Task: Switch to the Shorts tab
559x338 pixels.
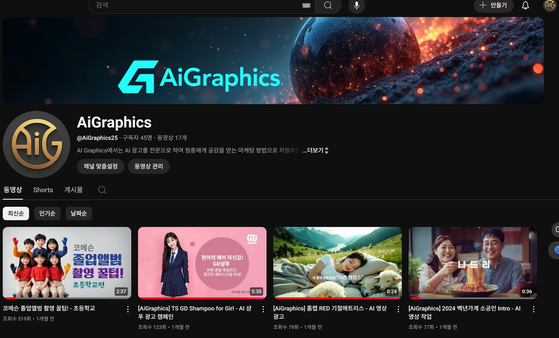Action: tap(43, 190)
